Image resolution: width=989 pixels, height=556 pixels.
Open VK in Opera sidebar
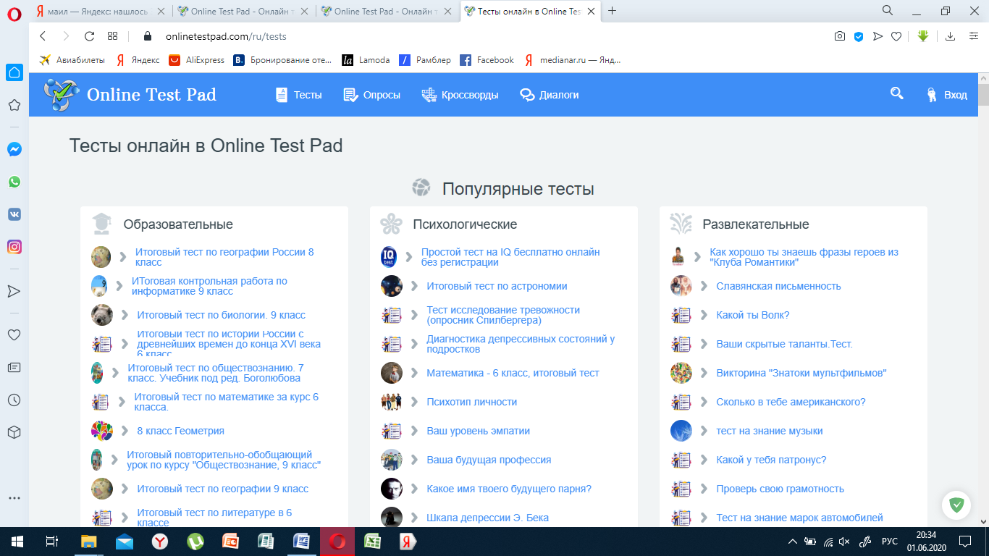[14, 214]
